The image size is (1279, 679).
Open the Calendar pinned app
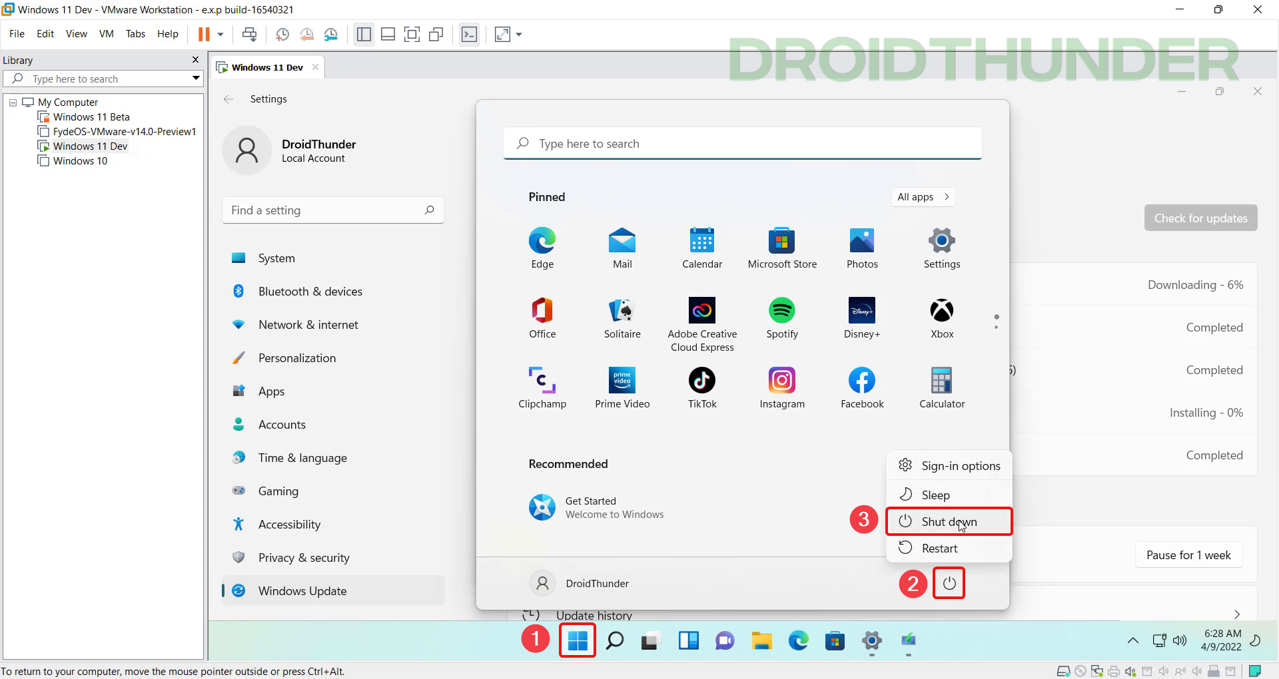(702, 248)
